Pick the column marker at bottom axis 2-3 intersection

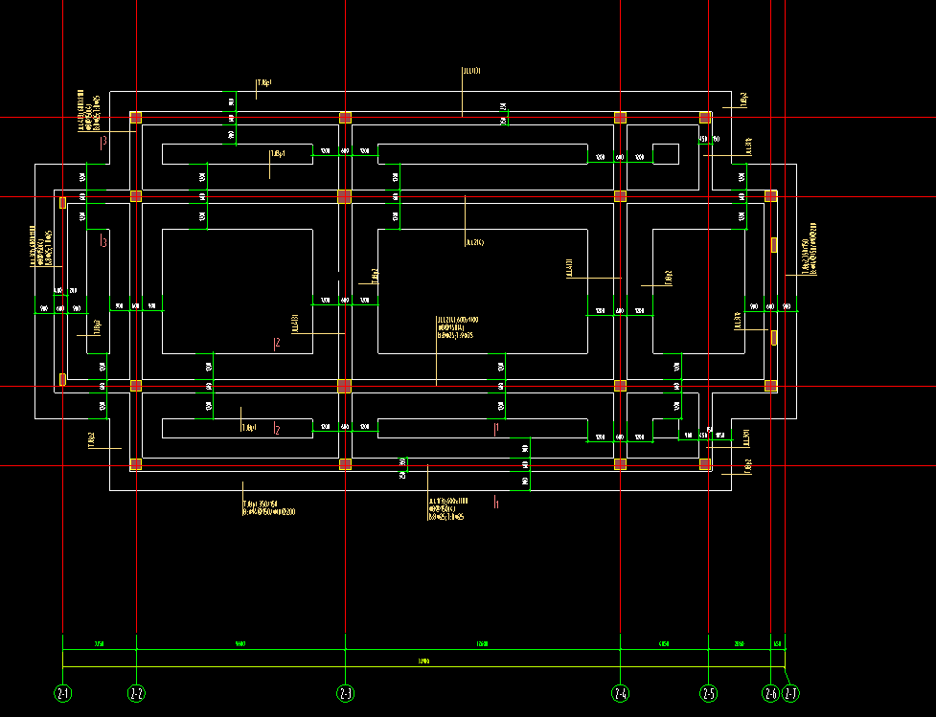345,464
